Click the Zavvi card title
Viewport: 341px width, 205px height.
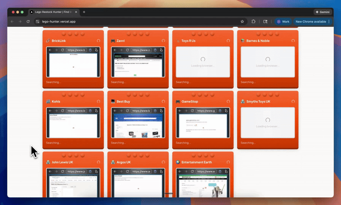[121, 40]
